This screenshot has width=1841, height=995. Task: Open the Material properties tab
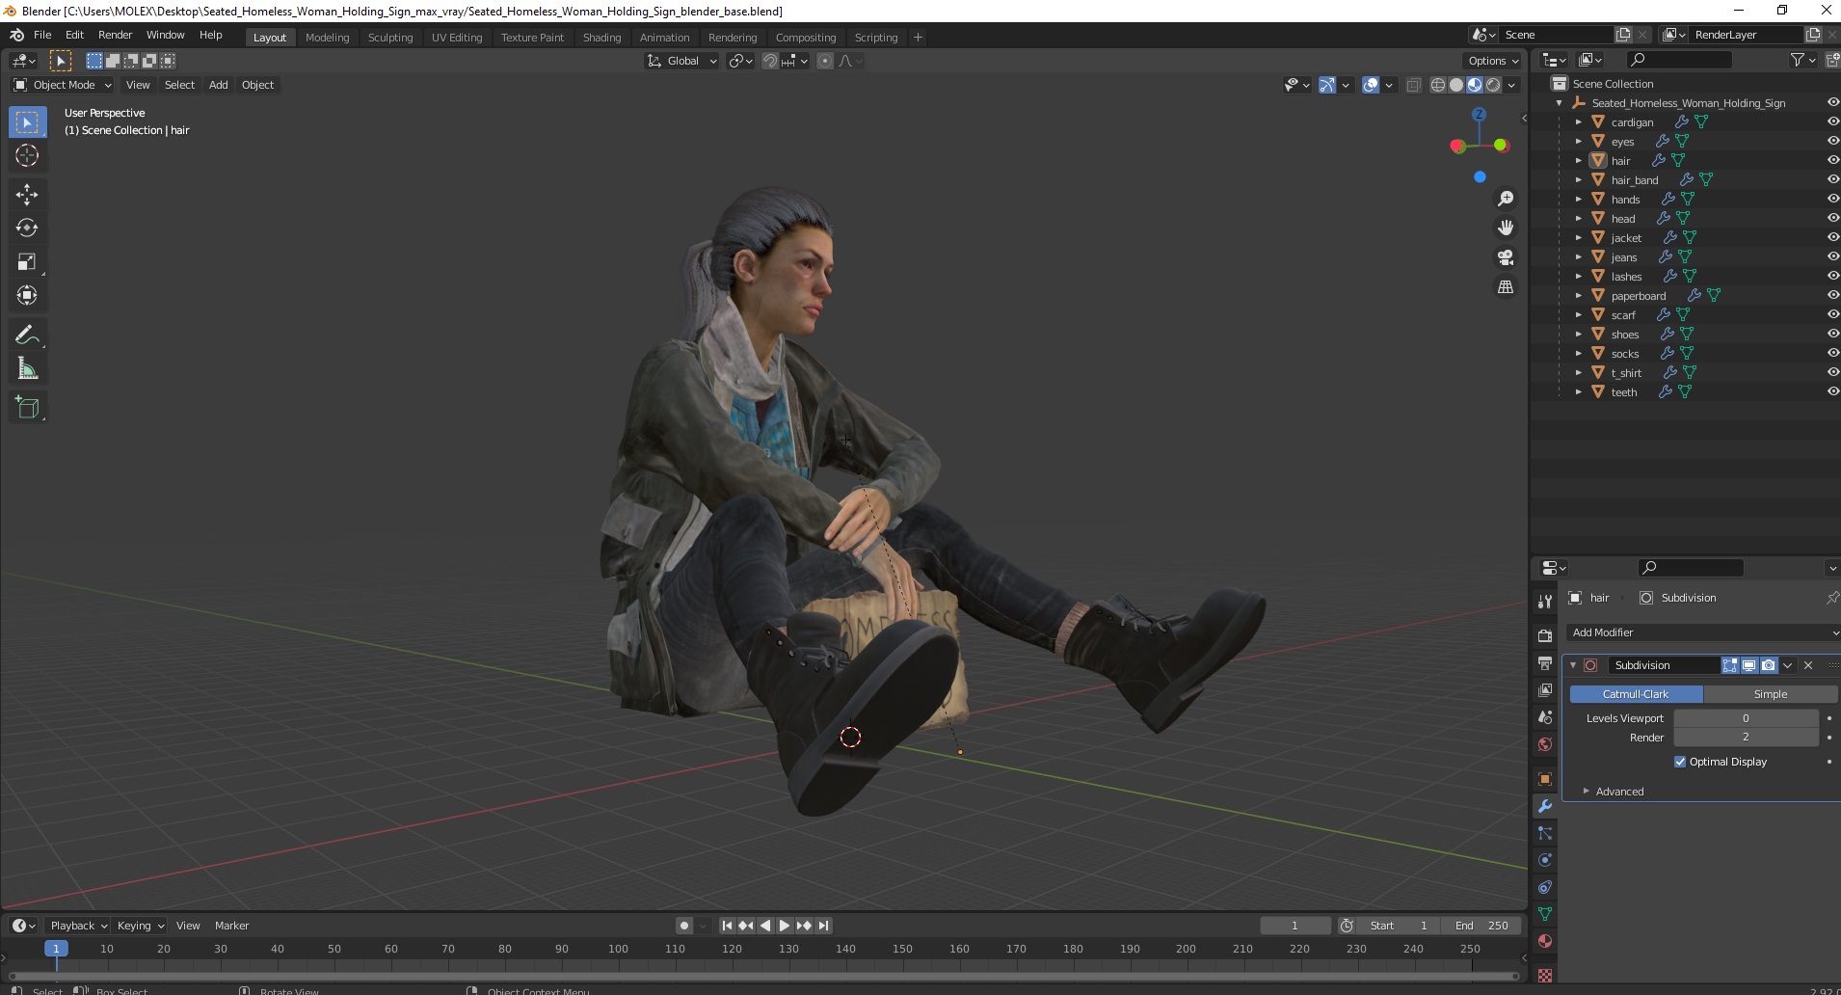point(1545,941)
